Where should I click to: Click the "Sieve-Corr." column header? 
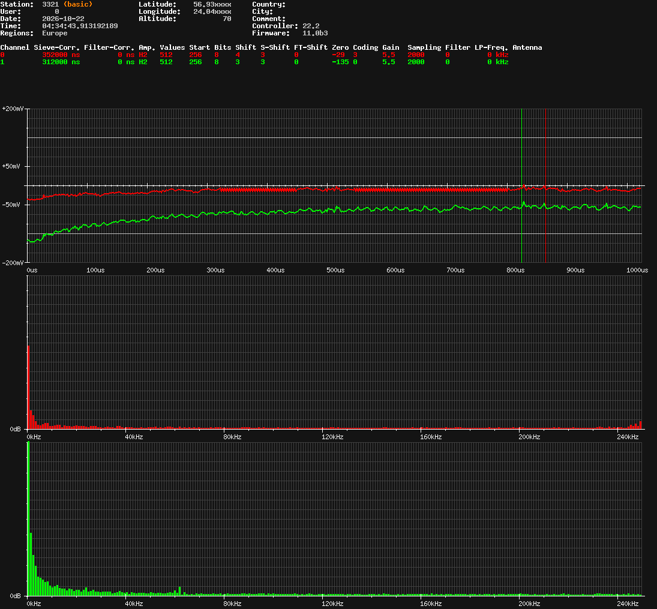(x=56, y=47)
